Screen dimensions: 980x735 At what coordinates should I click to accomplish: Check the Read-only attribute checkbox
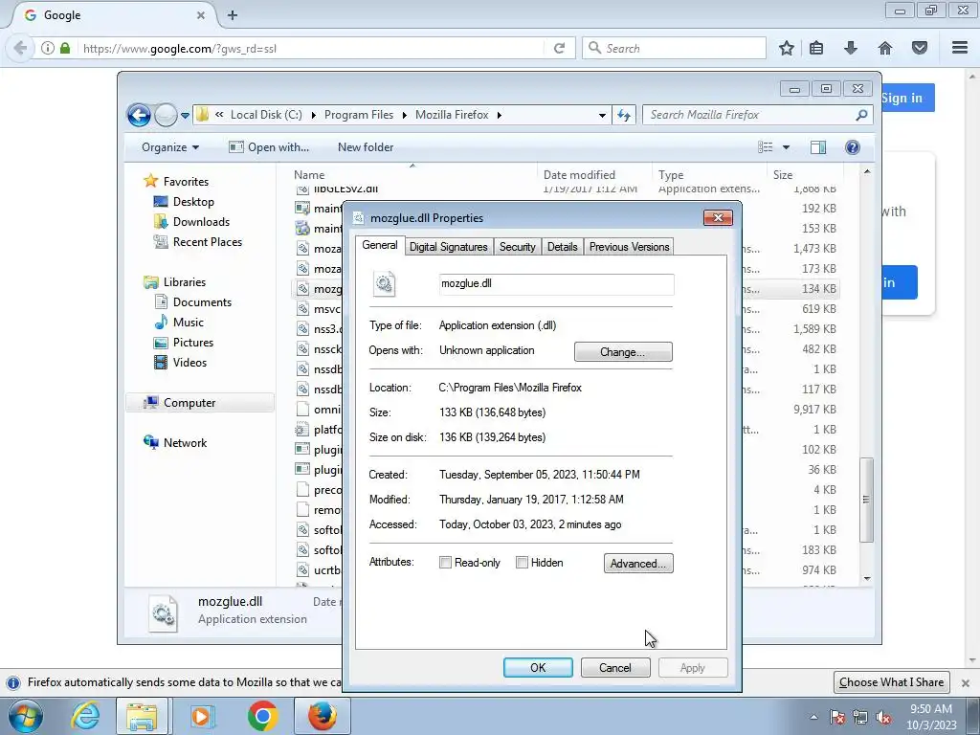point(445,563)
